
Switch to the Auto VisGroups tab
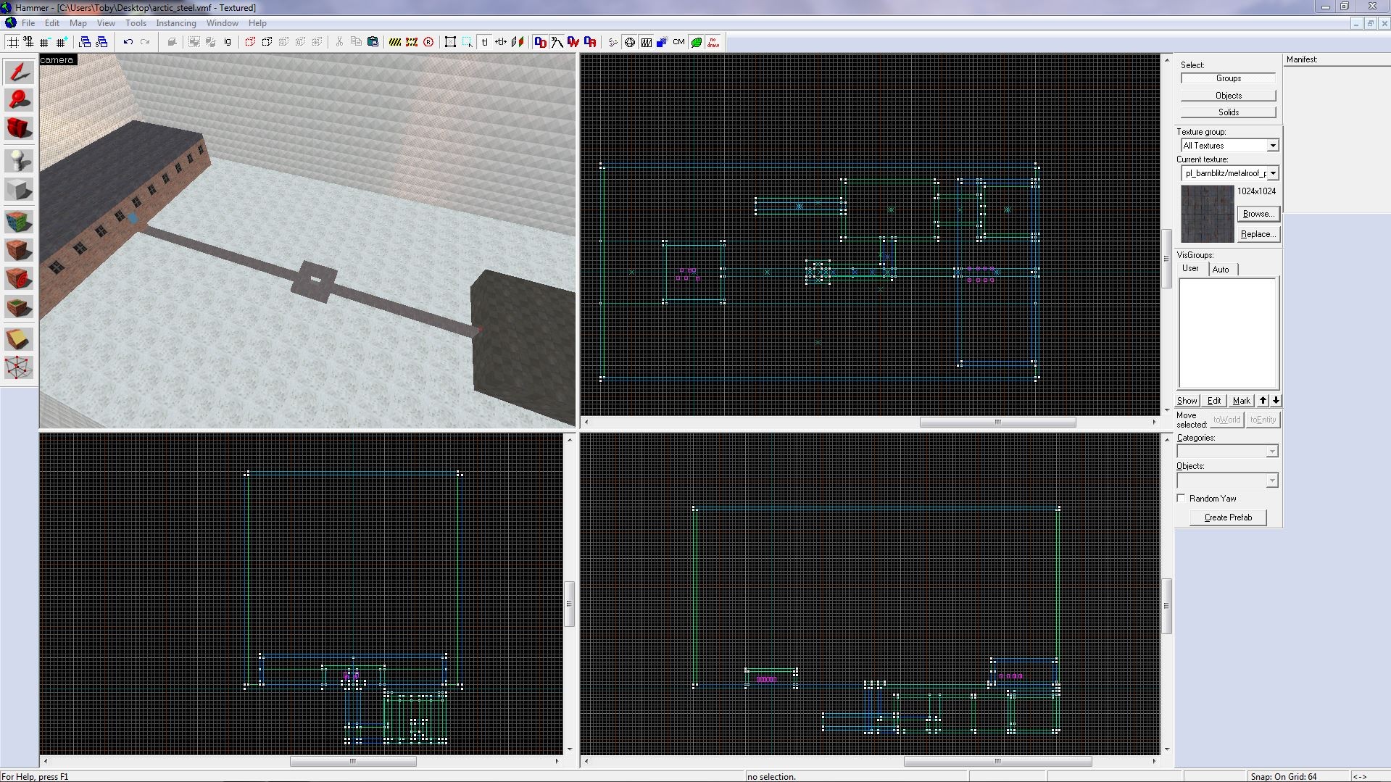[x=1221, y=270]
